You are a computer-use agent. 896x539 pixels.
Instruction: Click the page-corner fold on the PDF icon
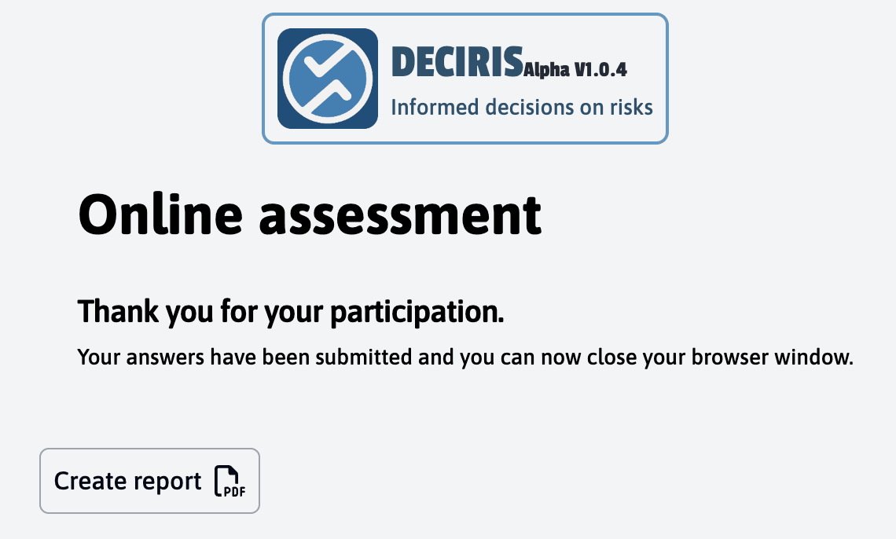pos(234,472)
